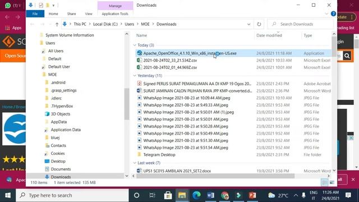Open PowerPoint from the taskbar
359x202 pixels.
coord(252,195)
